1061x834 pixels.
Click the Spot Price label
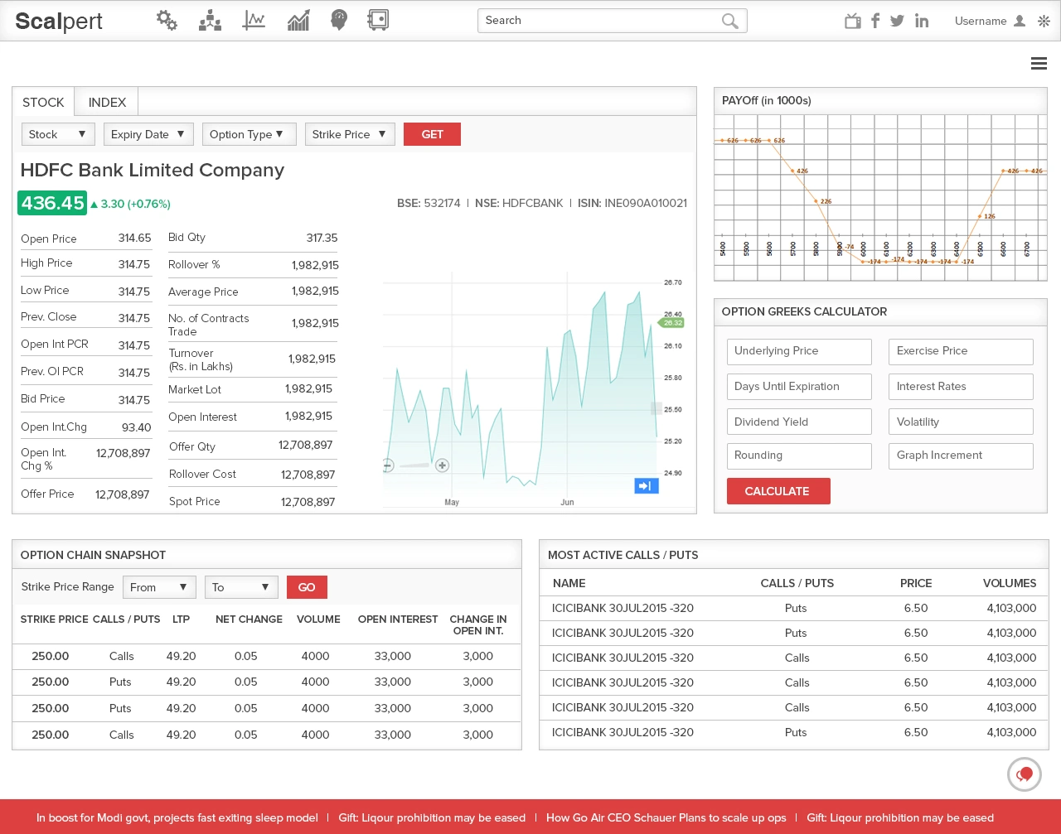195,501
